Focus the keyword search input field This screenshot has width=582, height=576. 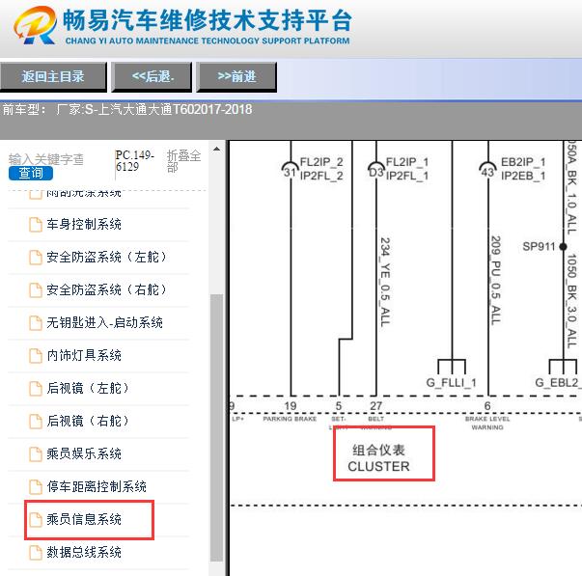[x=46, y=159]
